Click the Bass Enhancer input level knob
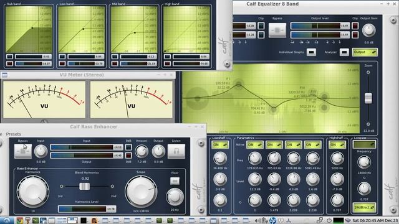Screen dimensions: 399x224 [x=41, y=151]
